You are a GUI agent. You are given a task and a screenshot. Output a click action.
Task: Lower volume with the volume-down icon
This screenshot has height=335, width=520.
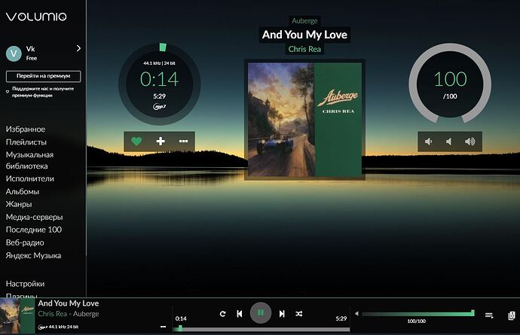[x=429, y=142]
